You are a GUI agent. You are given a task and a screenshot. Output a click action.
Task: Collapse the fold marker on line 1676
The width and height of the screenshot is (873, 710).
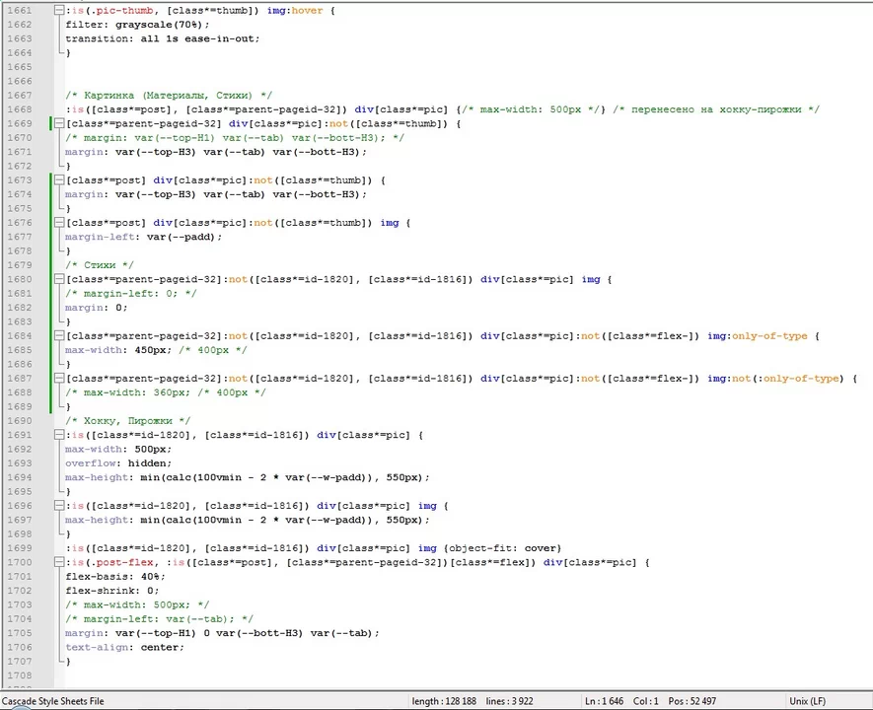pyautogui.click(x=59, y=223)
